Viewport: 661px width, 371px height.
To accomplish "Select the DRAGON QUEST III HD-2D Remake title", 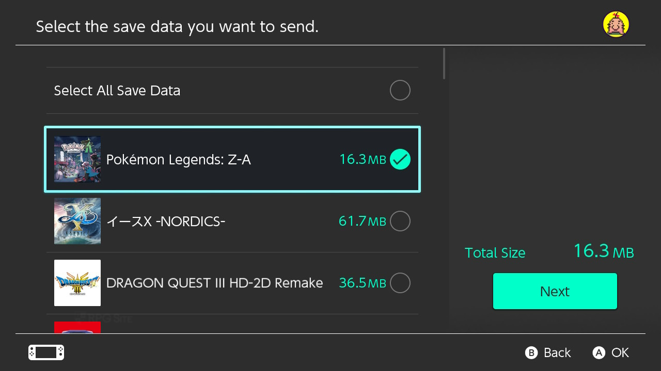I will tap(214, 283).
